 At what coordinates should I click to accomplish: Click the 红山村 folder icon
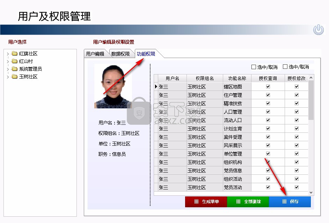[14, 61]
